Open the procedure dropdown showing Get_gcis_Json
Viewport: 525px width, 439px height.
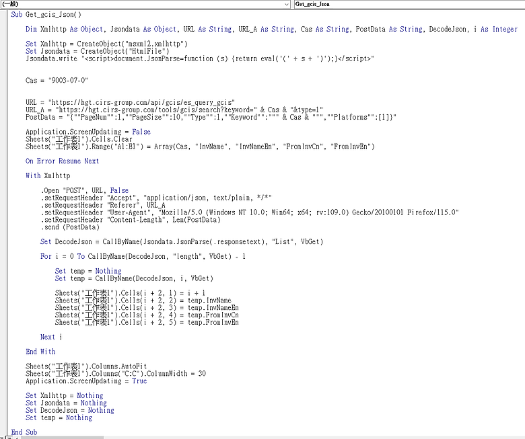click(x=409, y=4)
